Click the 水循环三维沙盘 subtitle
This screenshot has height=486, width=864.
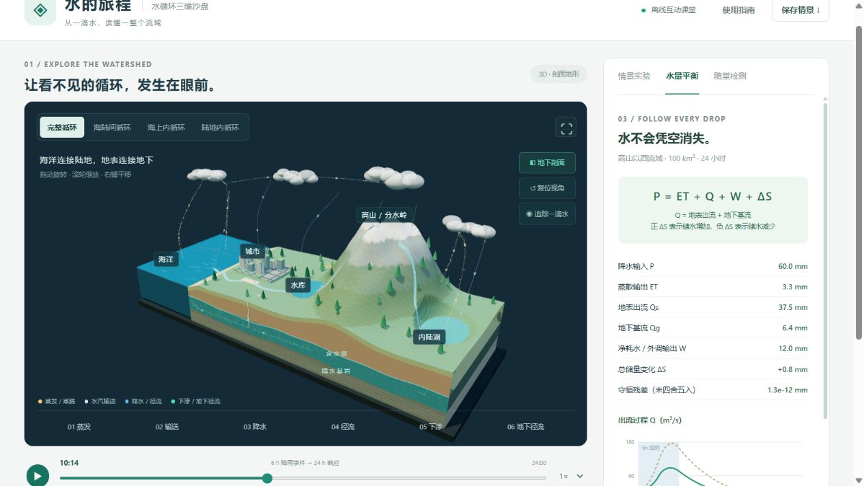coord(180,6)
